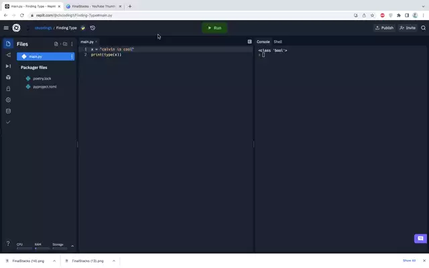
Task: Switch to the Shell tab
Action: click(x=278, y=42)
